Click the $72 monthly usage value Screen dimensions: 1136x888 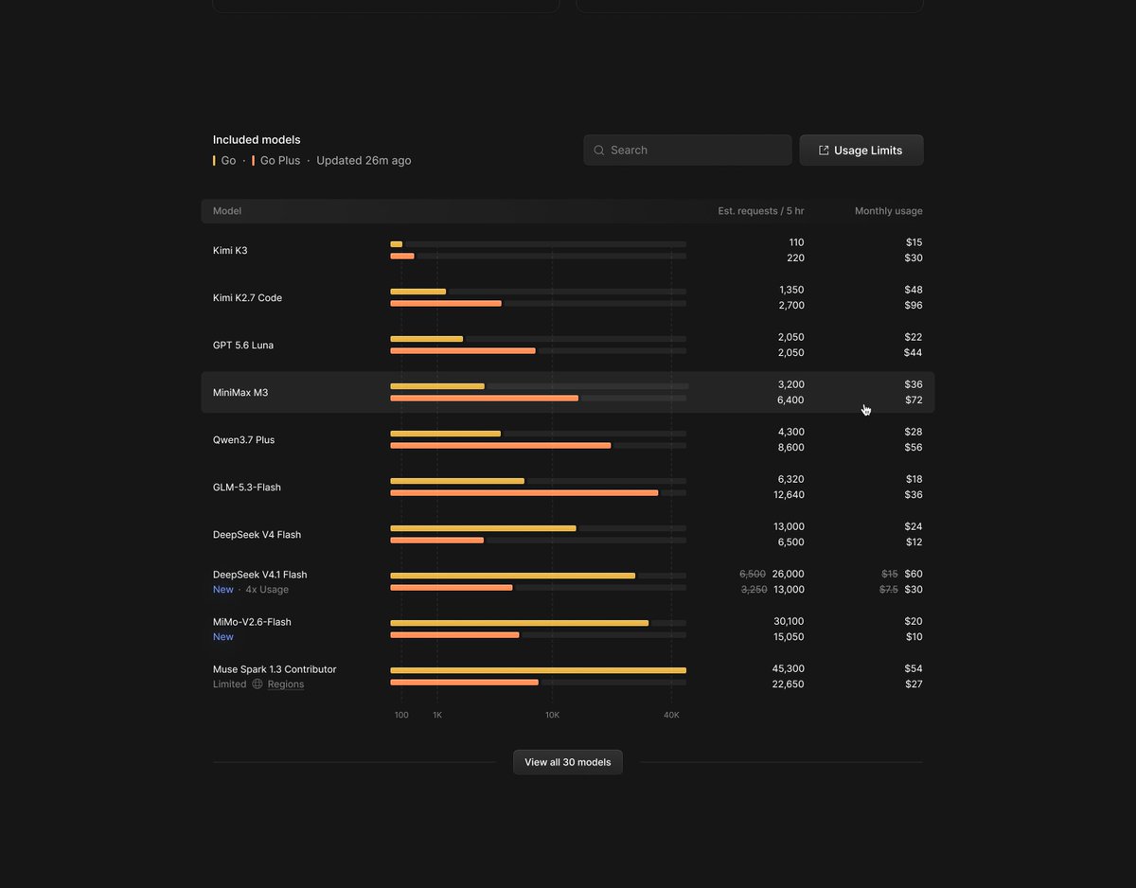(x=914, y=400)
